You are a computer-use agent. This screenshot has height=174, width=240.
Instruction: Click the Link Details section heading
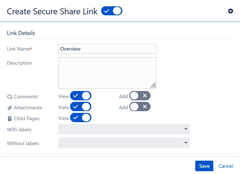tap(21, 33)
